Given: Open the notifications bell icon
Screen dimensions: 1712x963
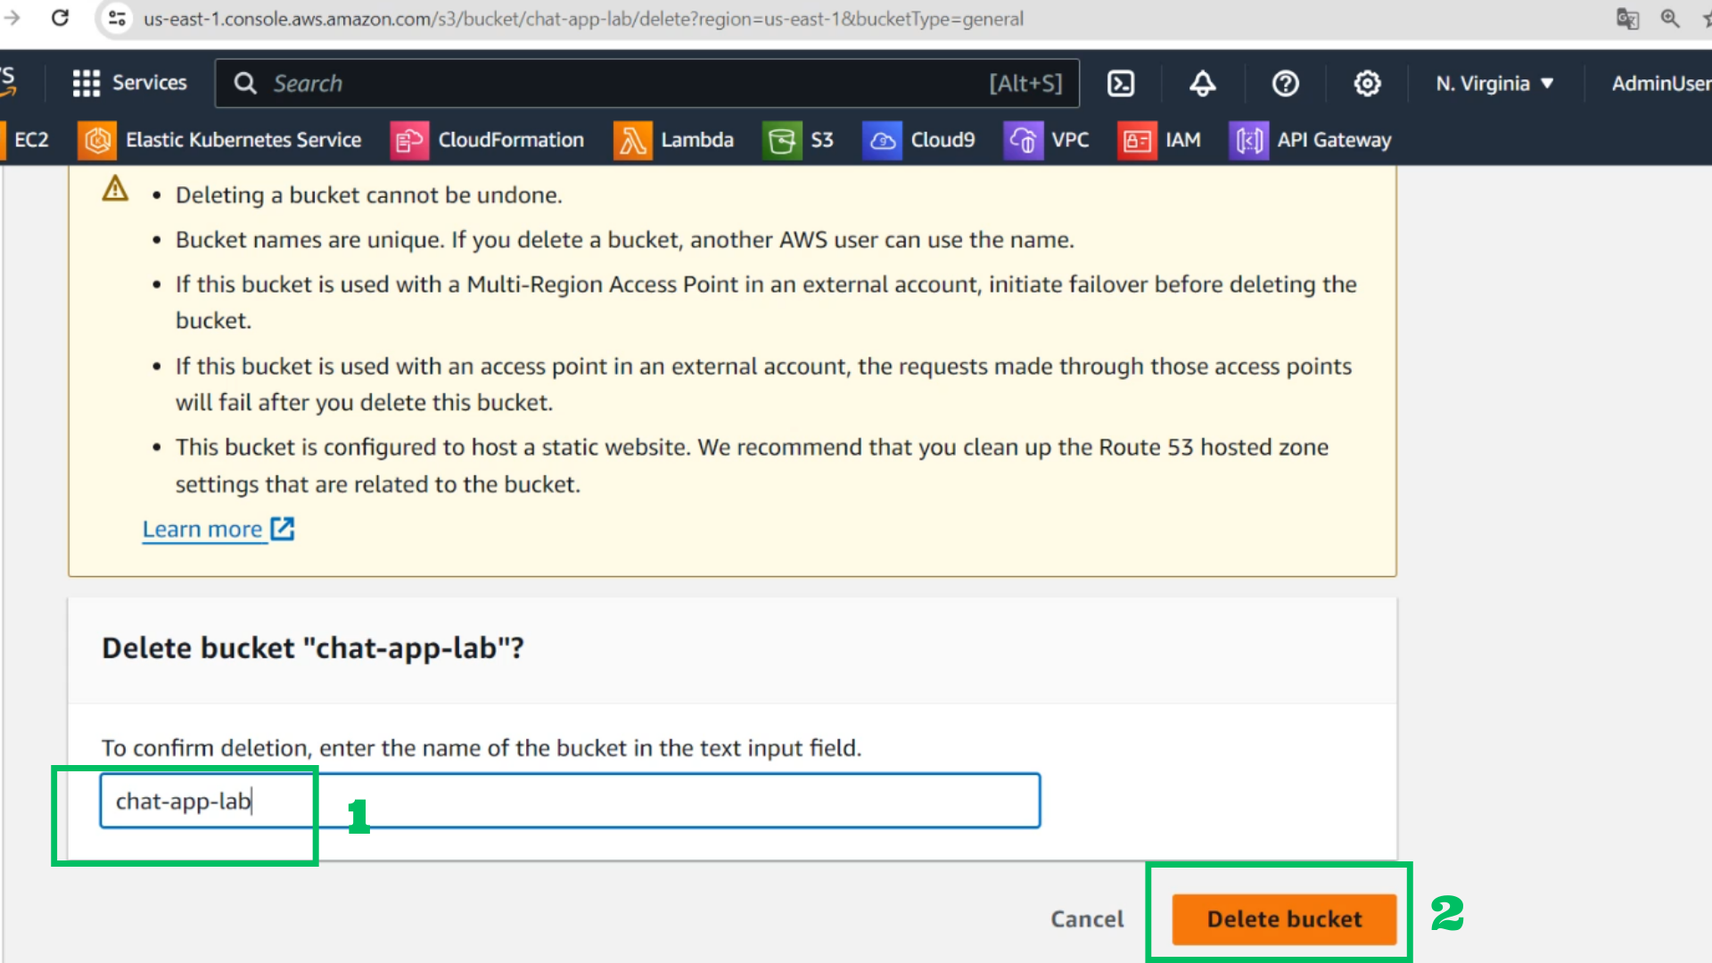Looking at the screenshot, I should 1203,83.
